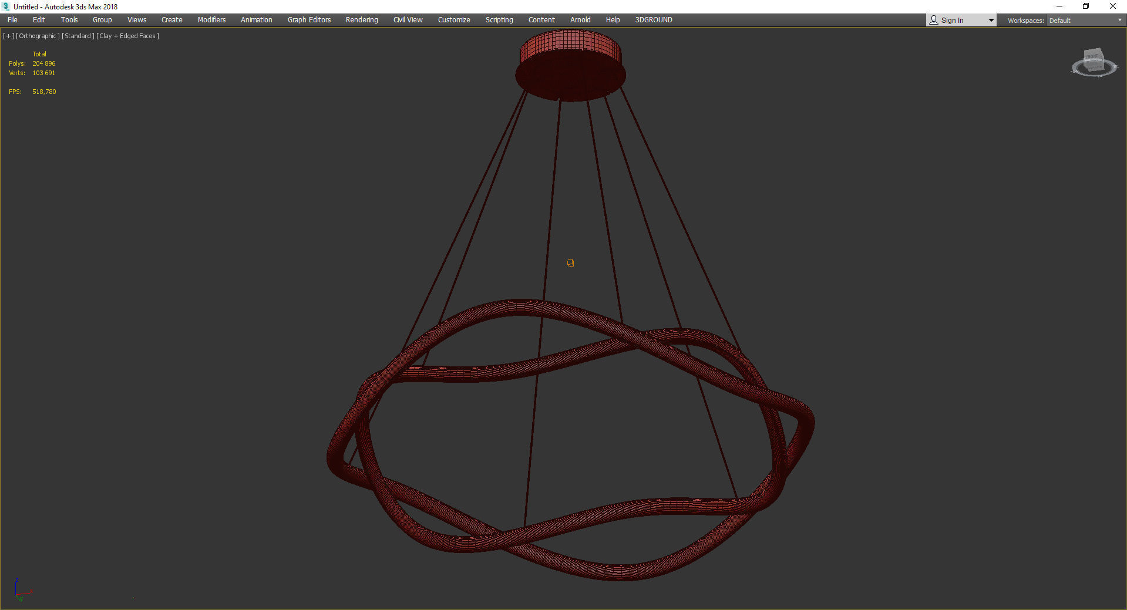The height and width of the screenshot is (610, 1127).
Task: Click the viewport [+] general menu label
Action: coord(8,36)
